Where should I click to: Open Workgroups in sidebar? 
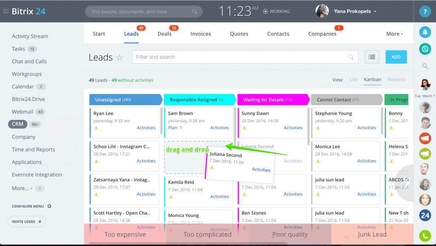[x=27, y=74]
